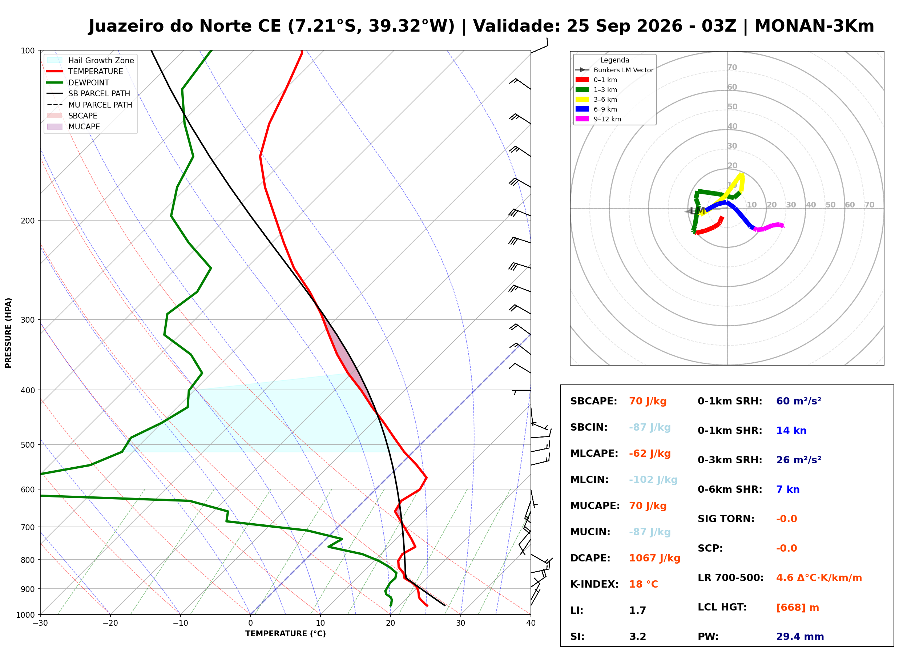Click the dashed MU PARCEL PATH legend entry
This screenshot has height=665, width=899.
click(x=89, y=105)
